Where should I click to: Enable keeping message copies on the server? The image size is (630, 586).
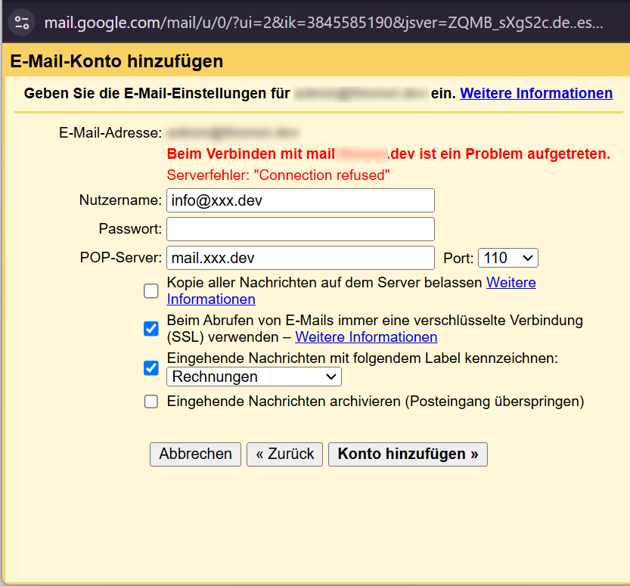click(x=151, y=290)
